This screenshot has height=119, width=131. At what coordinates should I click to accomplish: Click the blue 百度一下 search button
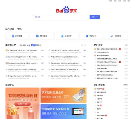(95, 17)
